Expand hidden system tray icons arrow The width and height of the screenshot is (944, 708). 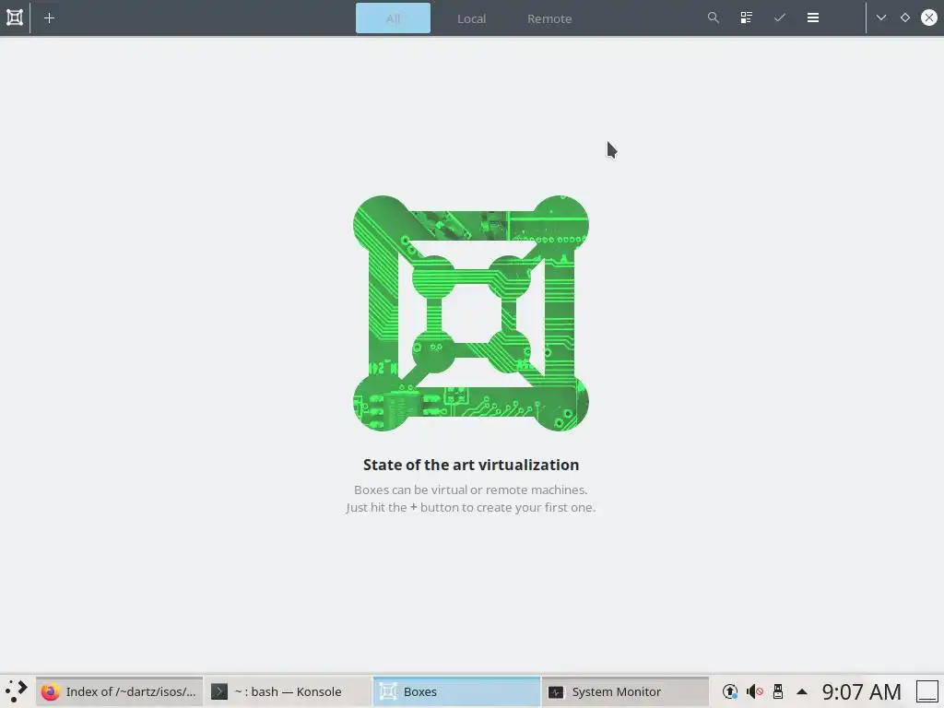pyautogui.click(x=802, y=691)
